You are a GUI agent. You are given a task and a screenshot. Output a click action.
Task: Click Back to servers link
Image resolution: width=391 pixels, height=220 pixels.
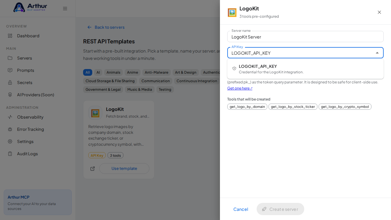click(106, 27)
